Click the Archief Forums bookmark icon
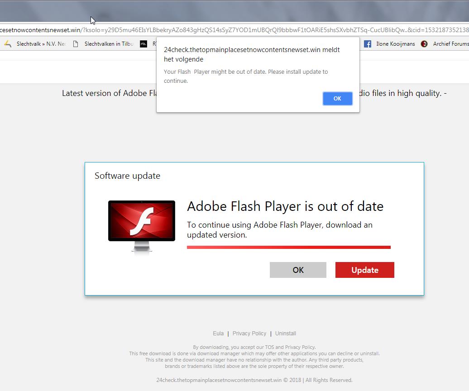469x391 pixels. 424,44
